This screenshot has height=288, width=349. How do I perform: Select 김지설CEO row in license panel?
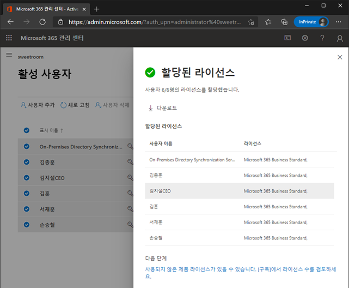[240, 191]
